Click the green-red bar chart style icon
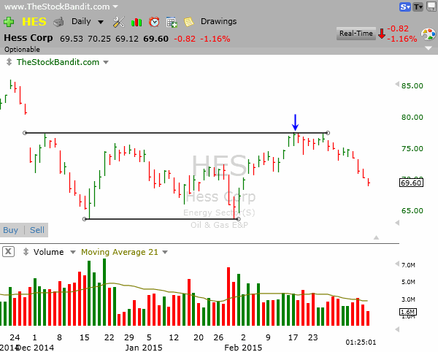This screenshot has height=352, width=438. [x=137, y=22]
